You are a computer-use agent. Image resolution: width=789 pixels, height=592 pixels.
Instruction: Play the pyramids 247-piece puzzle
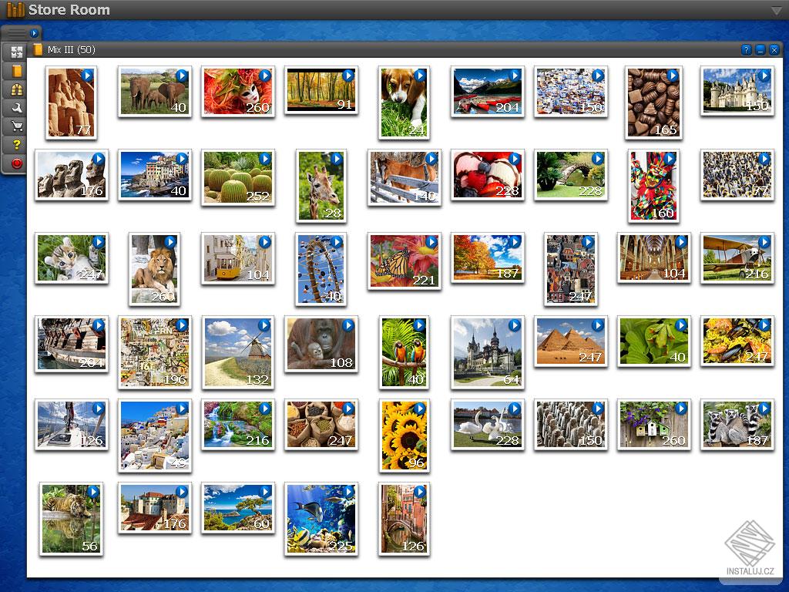[597, 326]
